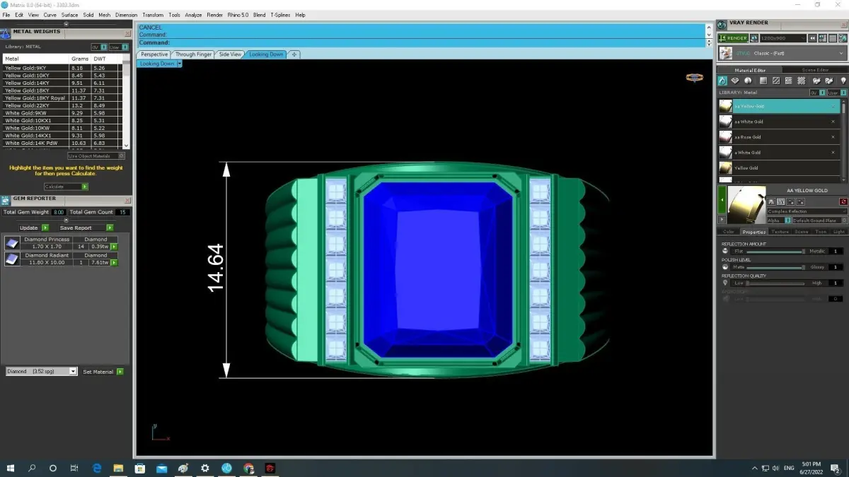Open Microsoft Edge from the taskbar

tap(97, 468)
